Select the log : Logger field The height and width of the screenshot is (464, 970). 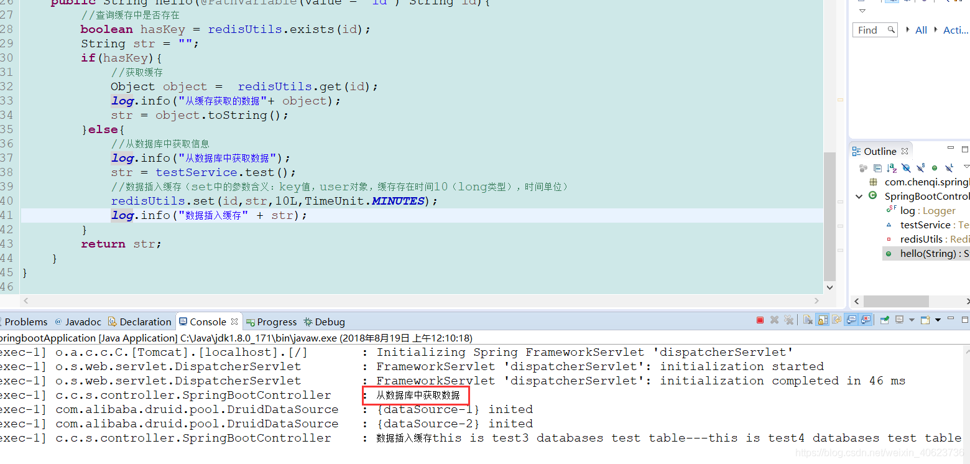tap(928, 211)
